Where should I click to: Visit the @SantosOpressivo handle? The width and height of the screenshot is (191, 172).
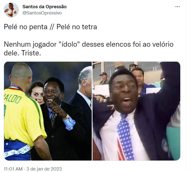point(42,13)
